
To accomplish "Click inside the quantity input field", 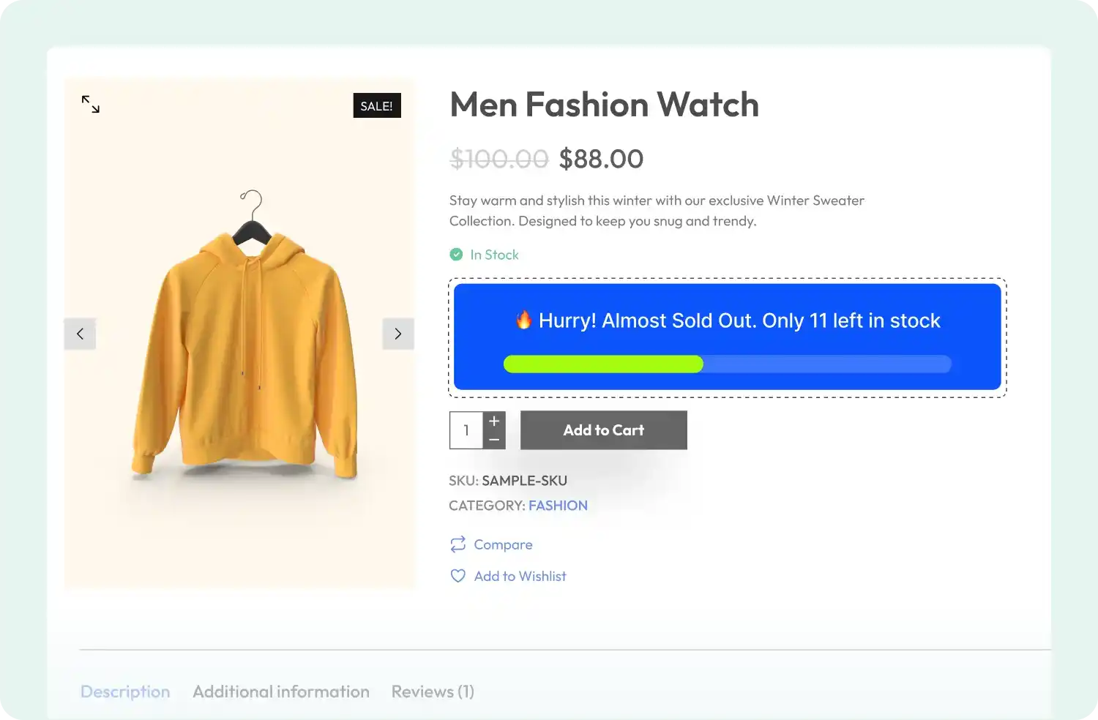I will click(x=466, y=430).
